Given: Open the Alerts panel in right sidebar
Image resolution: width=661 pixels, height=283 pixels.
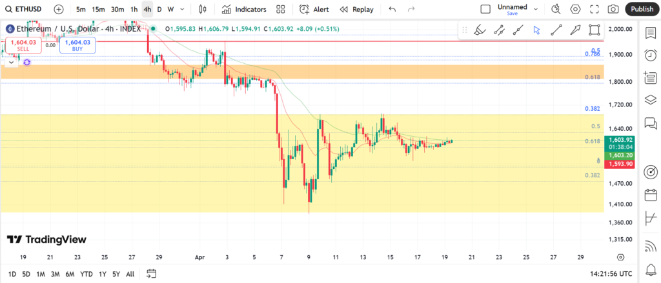Looking at the screenshot, I should (x=651, y=55).
